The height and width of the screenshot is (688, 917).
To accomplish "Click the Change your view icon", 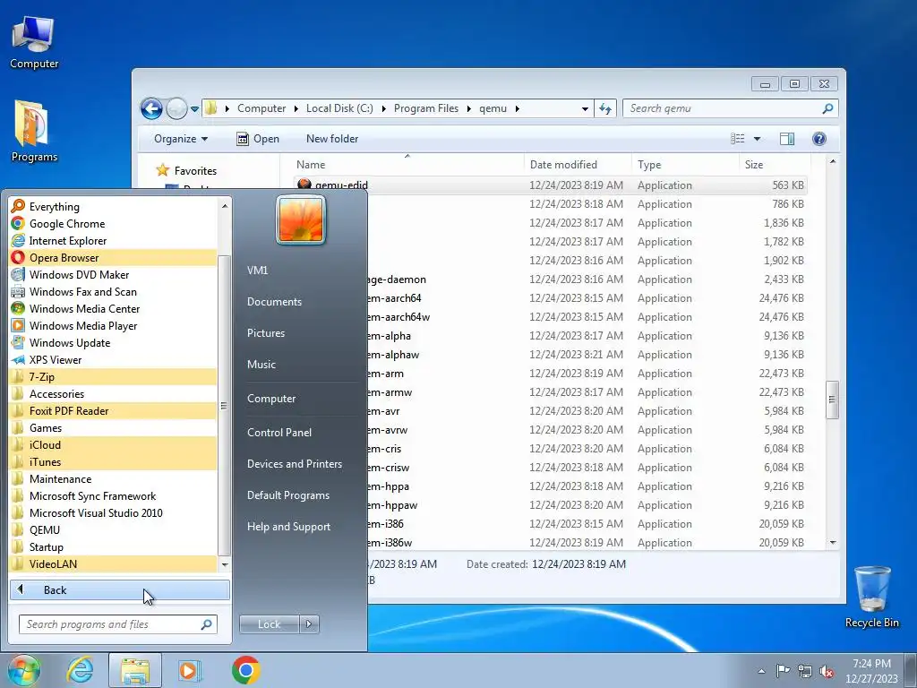I will (x=738, y=139).
